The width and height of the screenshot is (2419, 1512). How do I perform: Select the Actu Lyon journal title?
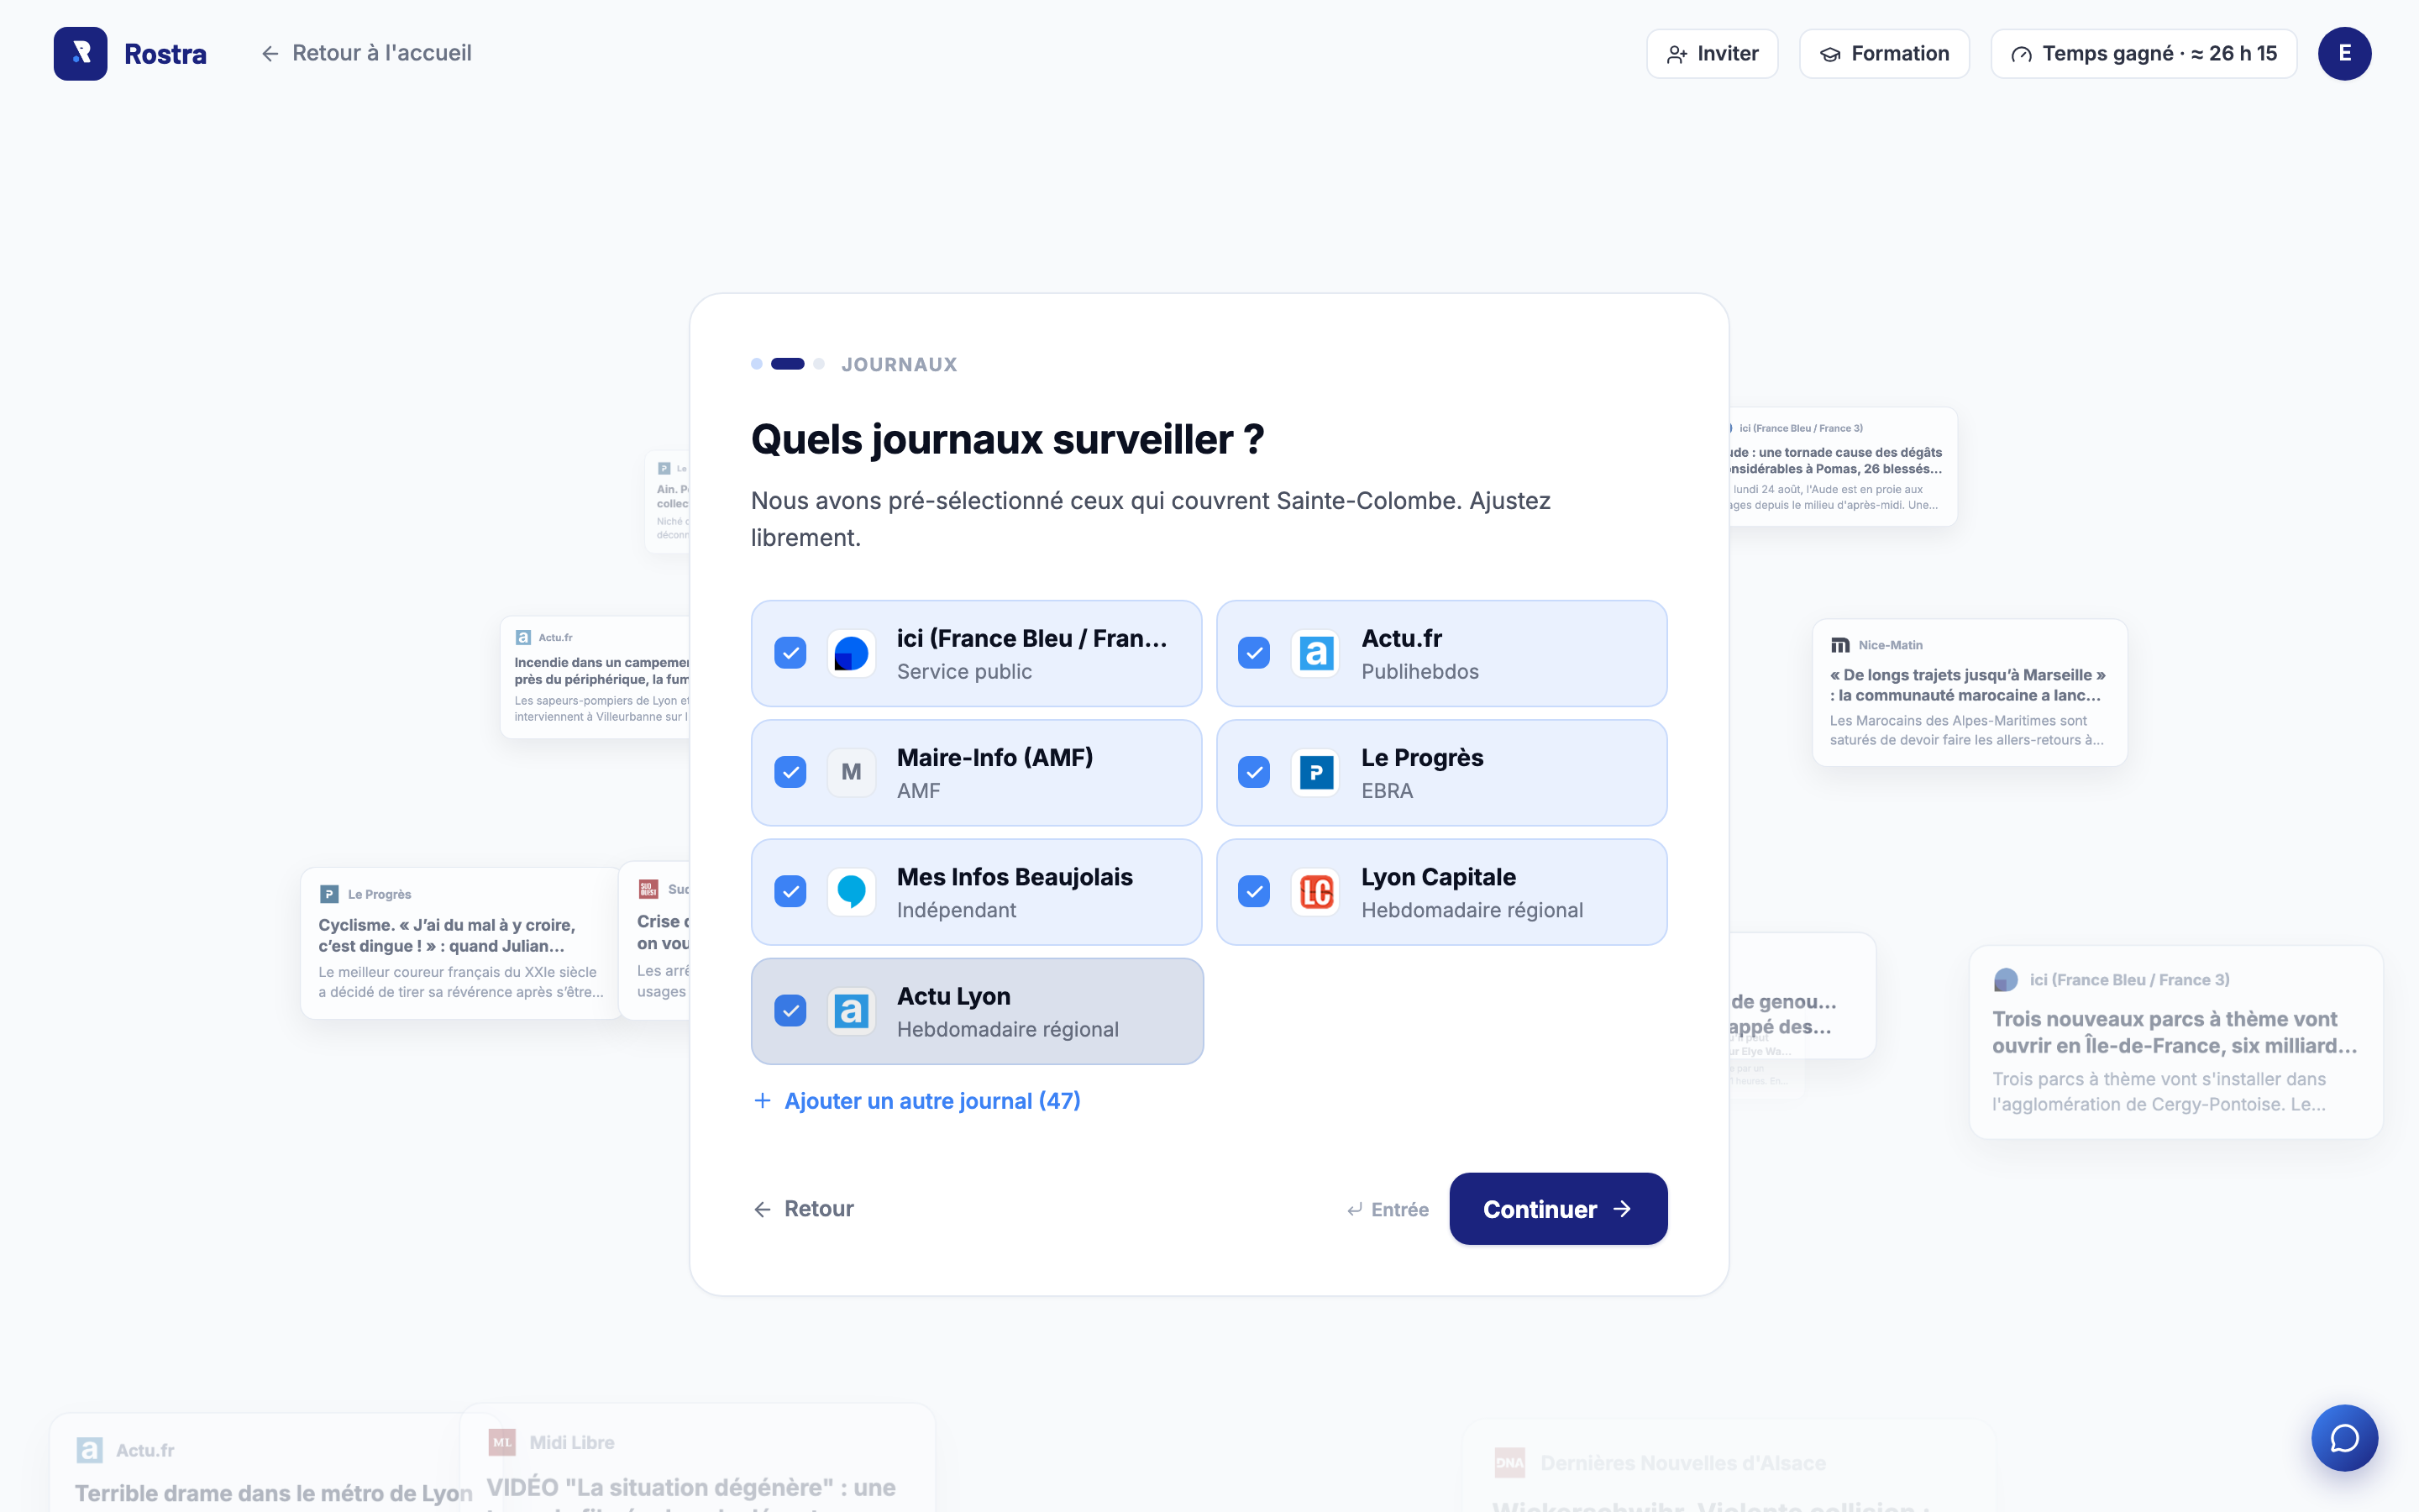click(953, 996)
